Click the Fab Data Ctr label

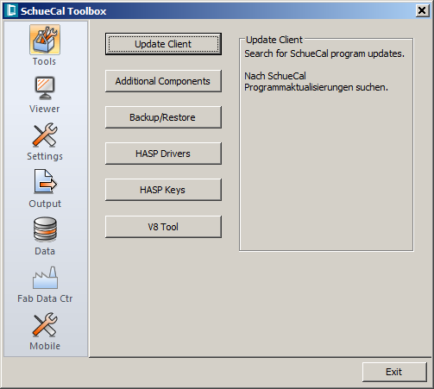click(45, 298)
